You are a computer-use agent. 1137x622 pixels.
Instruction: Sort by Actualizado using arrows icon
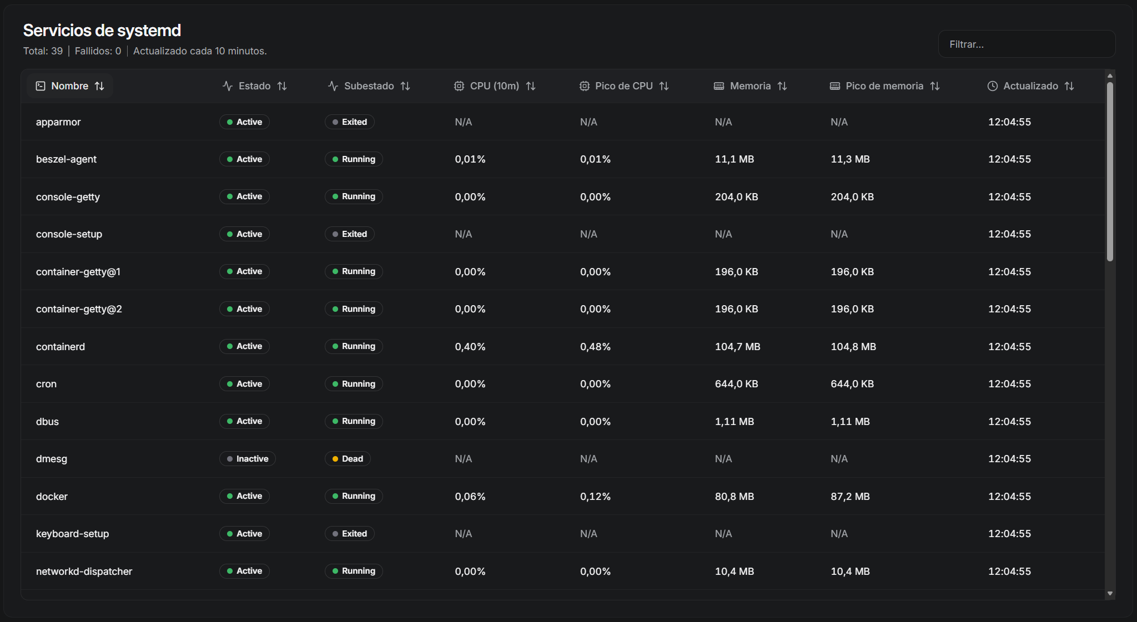click(1069, 86)
